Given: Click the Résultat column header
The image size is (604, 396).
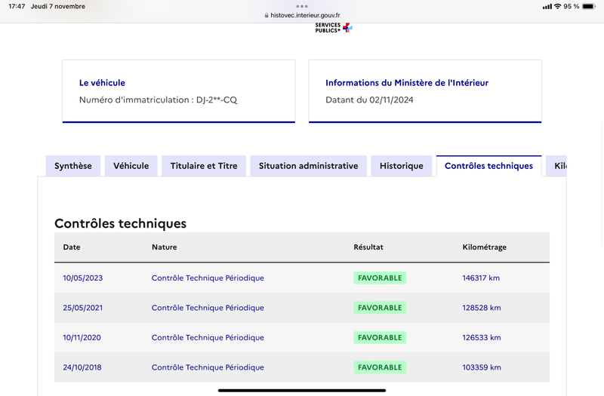Looking at the screenshot, I should (x=368, y=247).
